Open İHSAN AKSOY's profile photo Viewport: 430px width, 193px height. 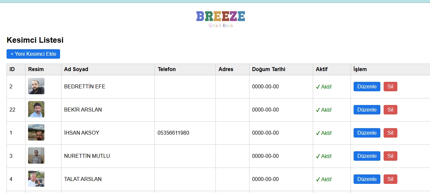36,132
